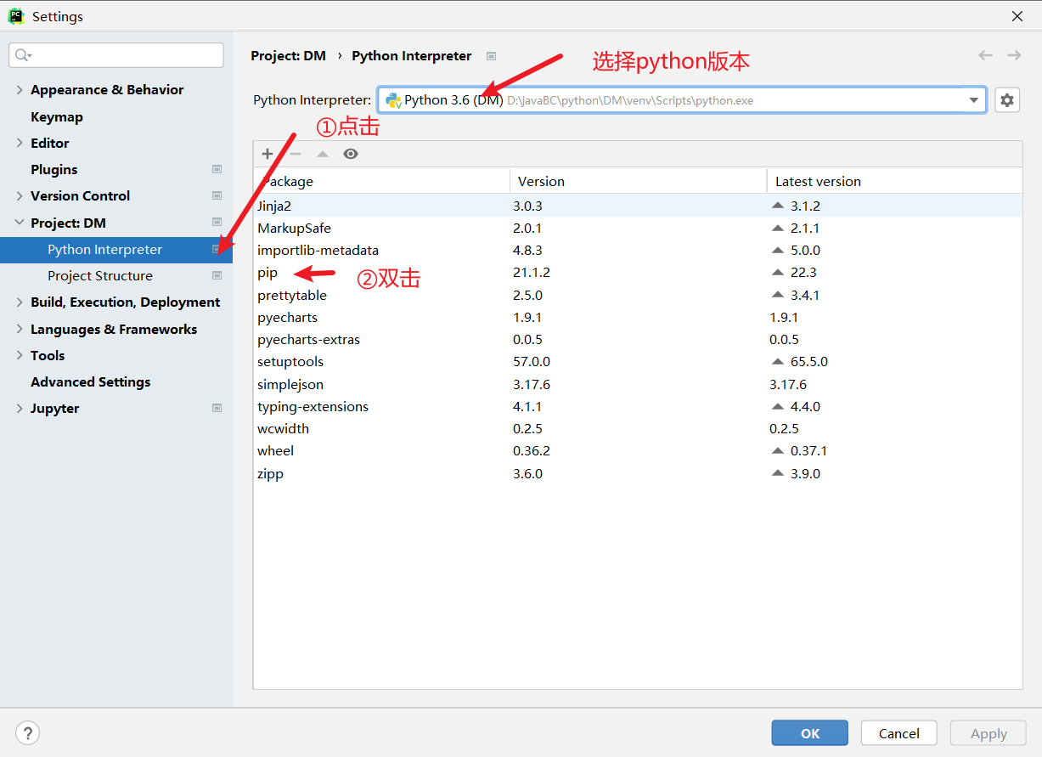1042x757 pixels.
Task: Click wheel latest version 0.37.1
Action: pyautogui.click(x=809, y=450)
